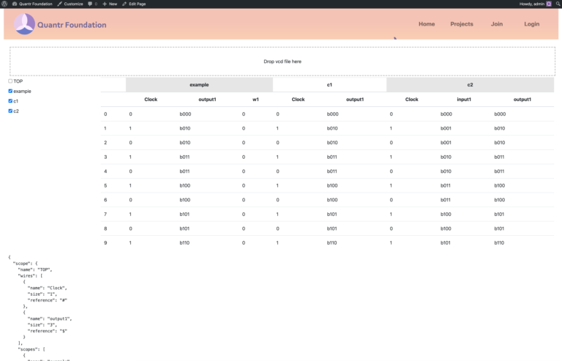Open the search magnifier in admin bar

(558, 4)
